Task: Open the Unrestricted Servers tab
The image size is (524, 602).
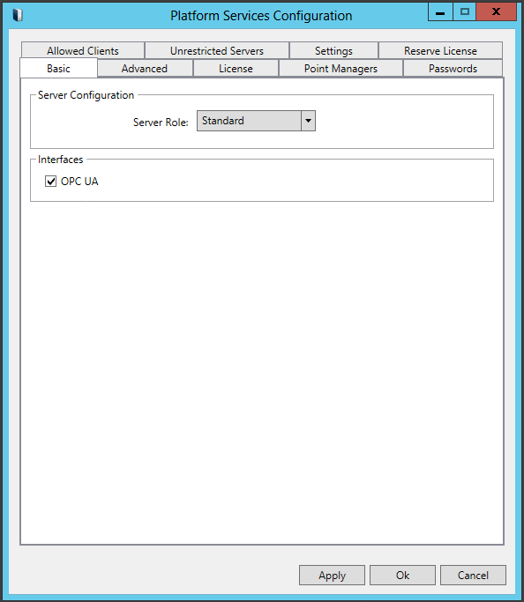Action: (x=217, y=50)
